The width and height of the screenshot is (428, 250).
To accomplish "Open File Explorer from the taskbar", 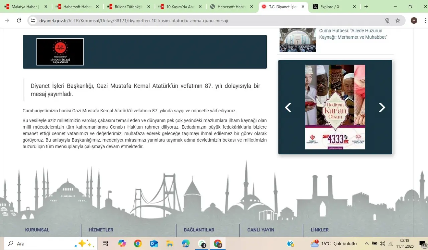I will [170, 244].
